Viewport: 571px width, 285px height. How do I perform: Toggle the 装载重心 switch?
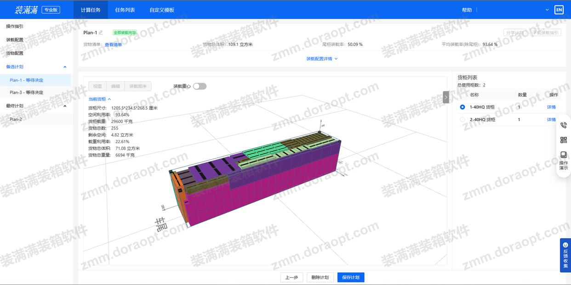coord(200,86)
